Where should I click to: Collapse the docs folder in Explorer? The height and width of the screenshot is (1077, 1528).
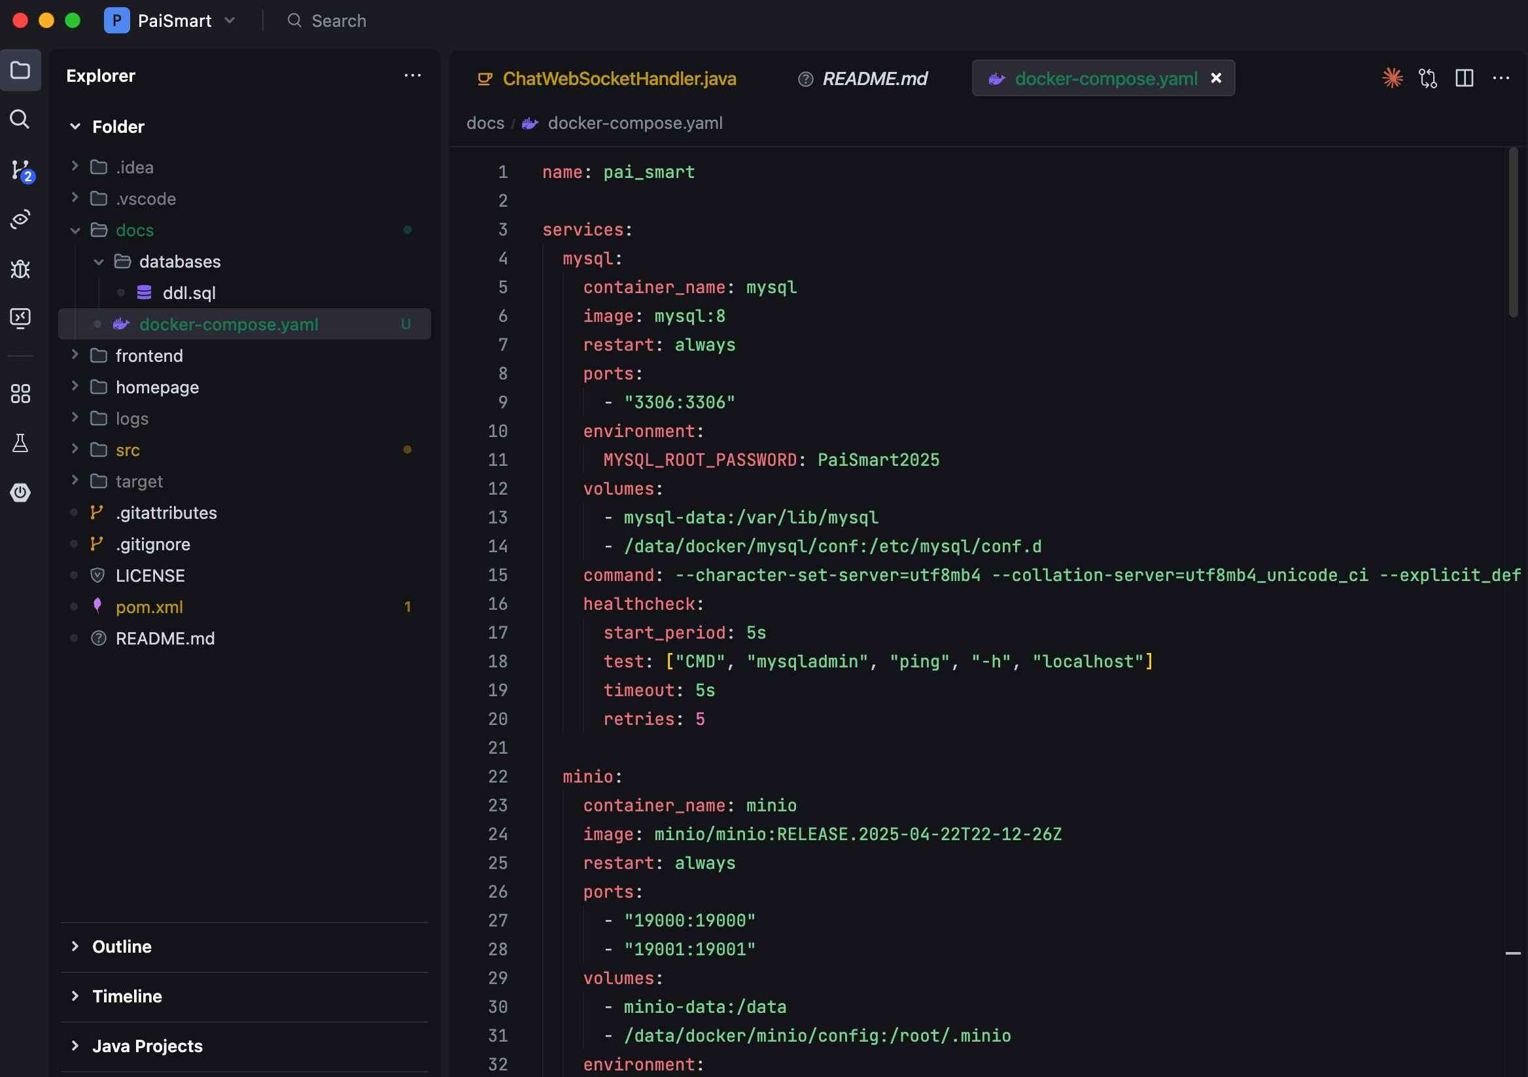pos(75,230)
